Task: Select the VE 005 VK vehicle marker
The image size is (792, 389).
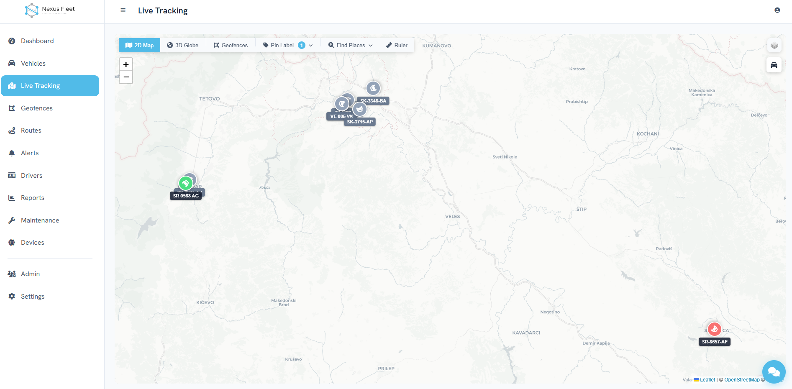Action: click(341, 103)
